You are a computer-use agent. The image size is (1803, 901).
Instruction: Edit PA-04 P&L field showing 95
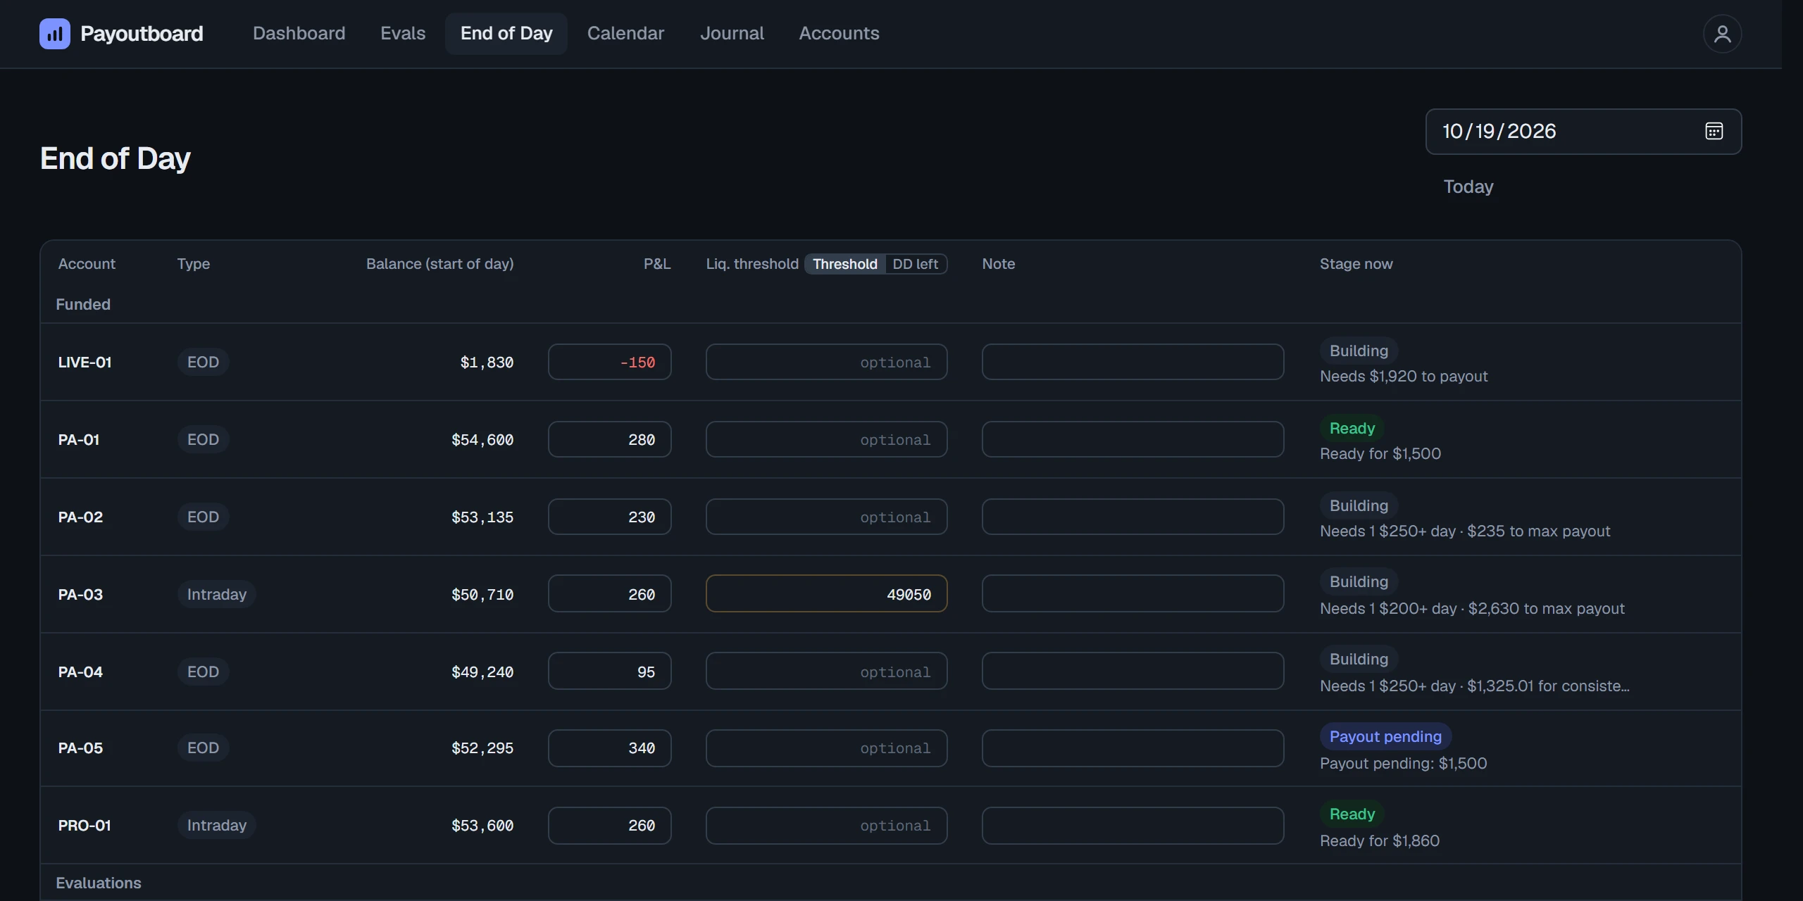[x=609, y=671]
